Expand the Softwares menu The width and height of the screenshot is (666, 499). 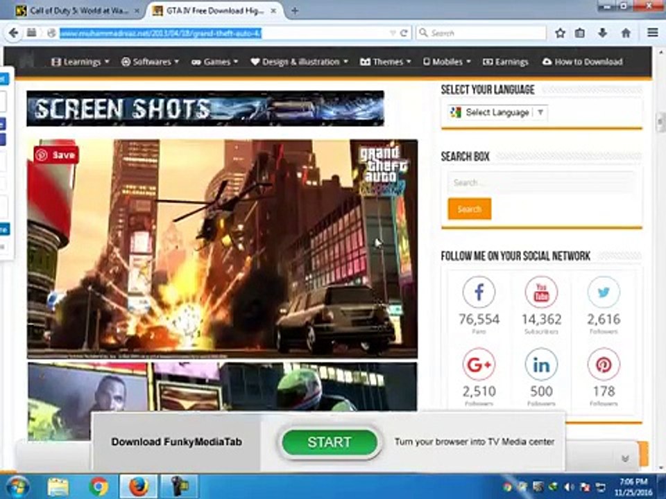click(150, 62)
